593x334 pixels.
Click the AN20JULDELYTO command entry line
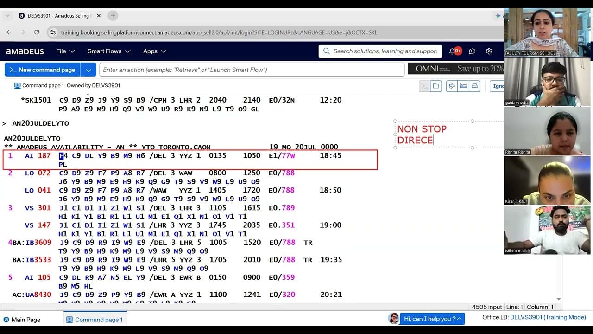pos(40,124)
